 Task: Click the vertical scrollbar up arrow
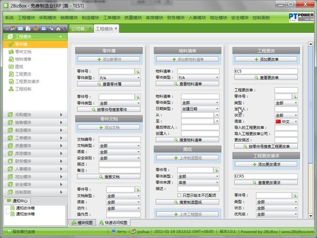(310, 44)
